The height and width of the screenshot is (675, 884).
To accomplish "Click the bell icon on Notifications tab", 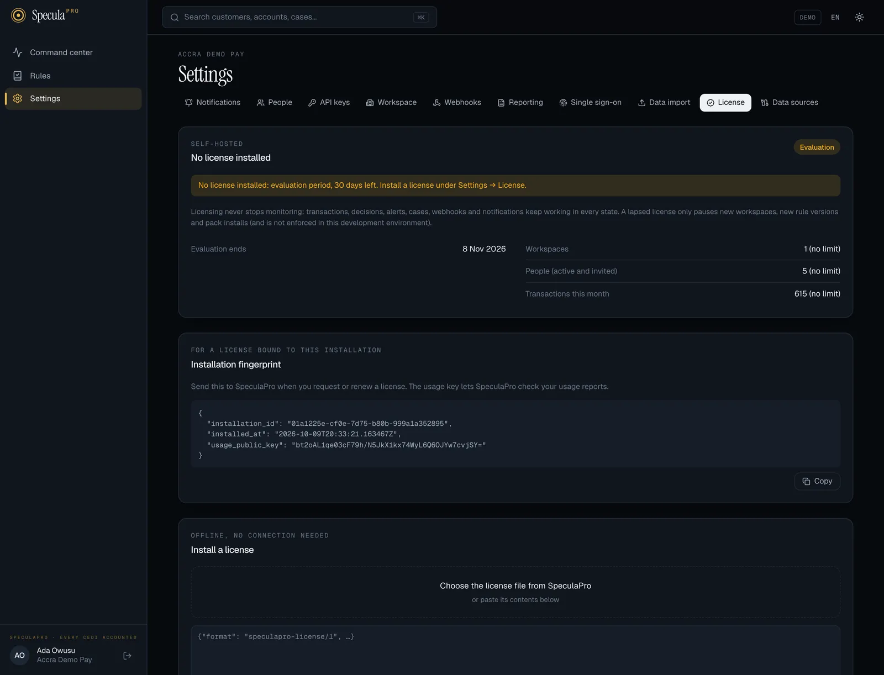I will point(189,103).
